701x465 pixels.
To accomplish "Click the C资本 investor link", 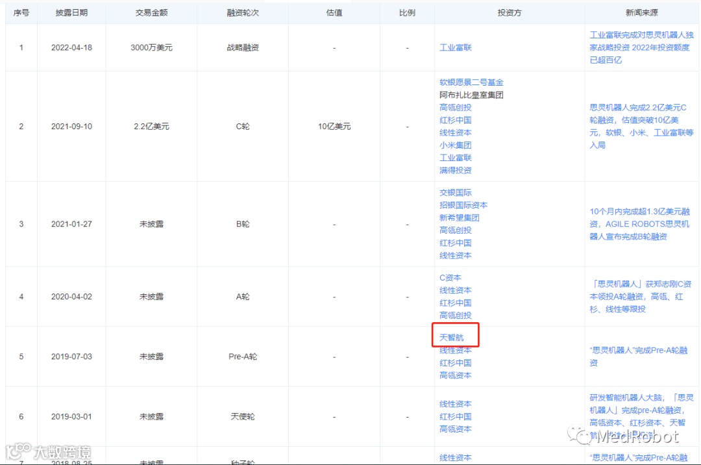I will click(450, 278).
